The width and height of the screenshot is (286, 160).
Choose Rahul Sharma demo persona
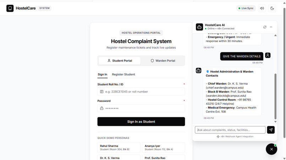tap(119, 148)
